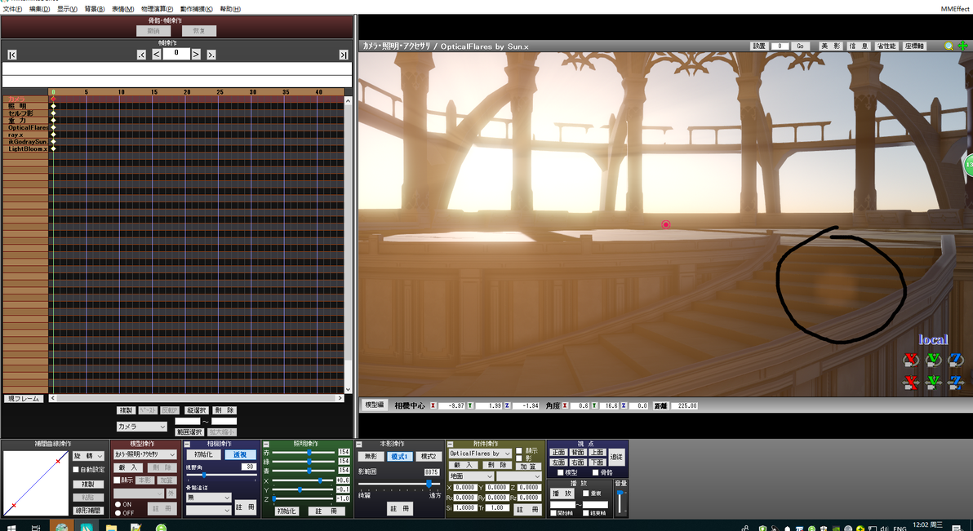Step forward one frame with right arrow
This screenshot has width=973, height=531.
[196, 55]
